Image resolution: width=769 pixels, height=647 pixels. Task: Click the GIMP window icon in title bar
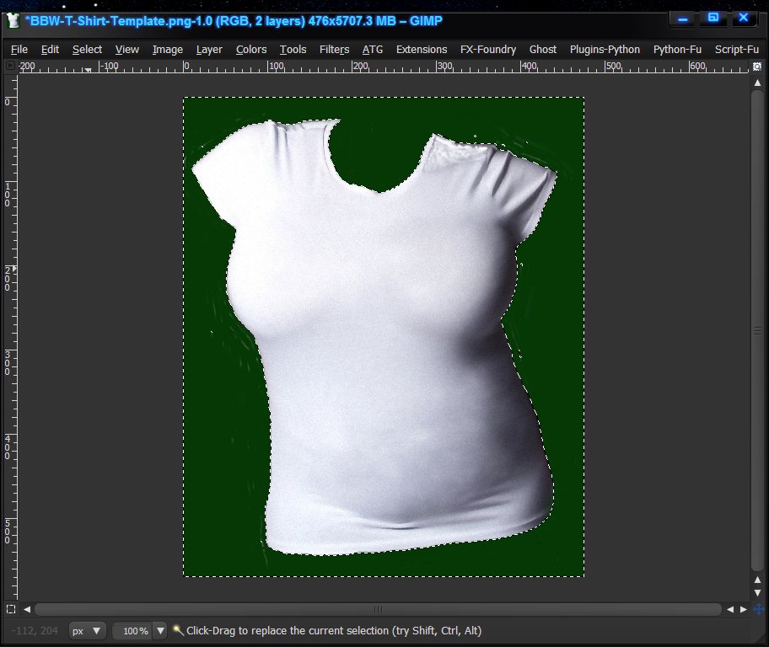pyautogui.click(x=13, y=20)
